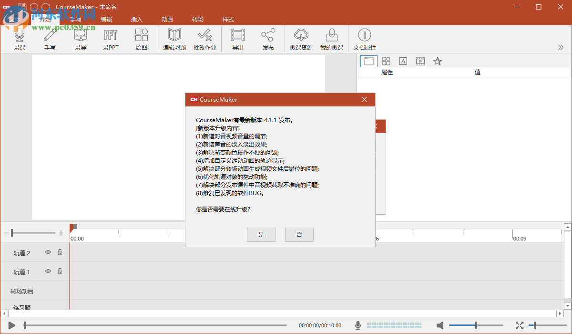Select the 录课 (record lesson) microphone tool
The width and height of the screenshot is (572, 334).
tap(20, 39)
